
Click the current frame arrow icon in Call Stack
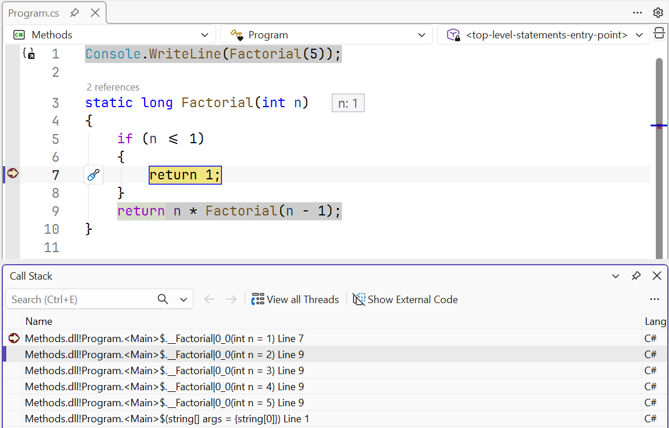(x=14, y=338)
